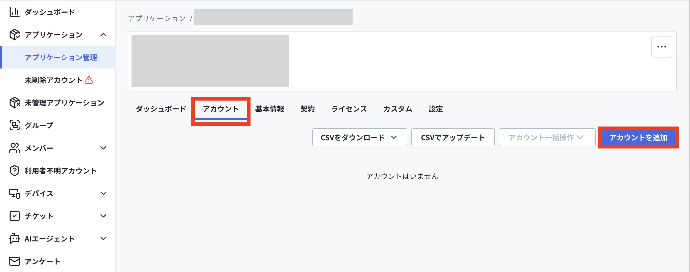Switch to the 契約 tab

(307, 109)
